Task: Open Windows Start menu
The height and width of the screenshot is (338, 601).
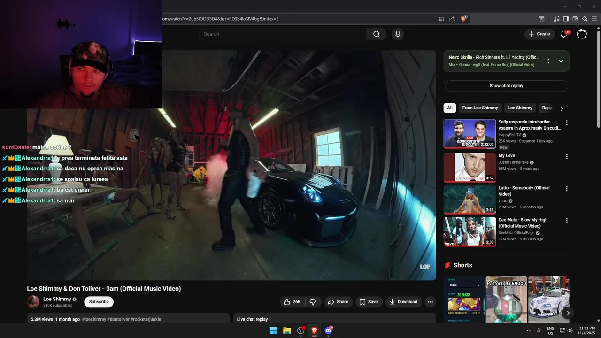Action: coord(273,330)
